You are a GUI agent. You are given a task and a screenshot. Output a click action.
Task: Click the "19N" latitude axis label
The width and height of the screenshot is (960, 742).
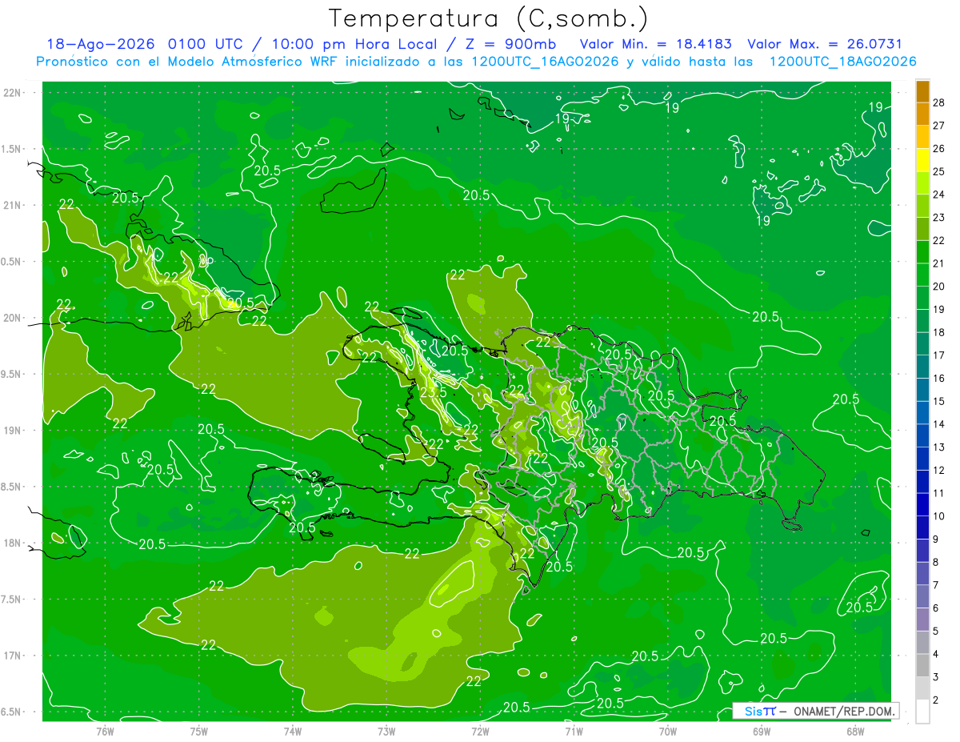pos(12,431)
